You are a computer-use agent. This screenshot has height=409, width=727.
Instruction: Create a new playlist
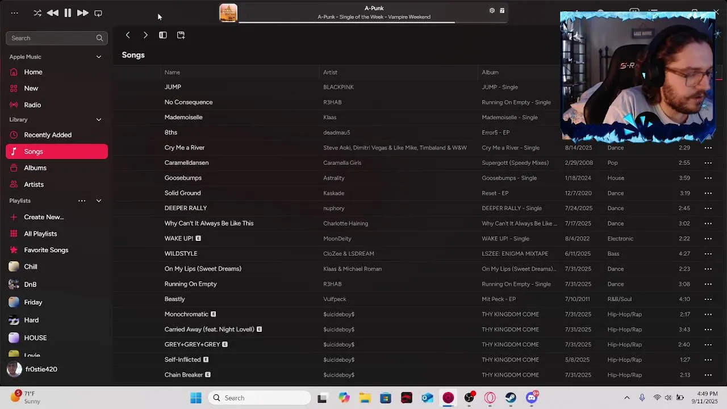coord(56,217)
